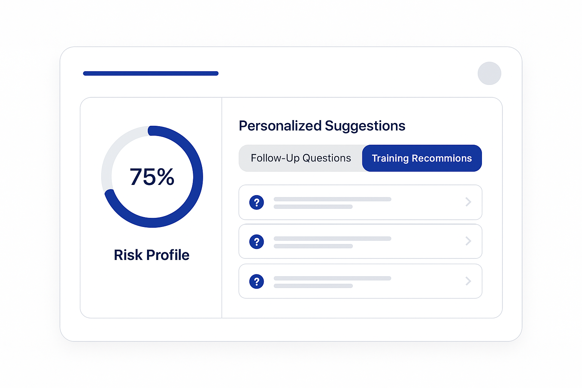Expand the second suggestion's chevron arrow
The image size is (582, 388).
coord(468,241)
